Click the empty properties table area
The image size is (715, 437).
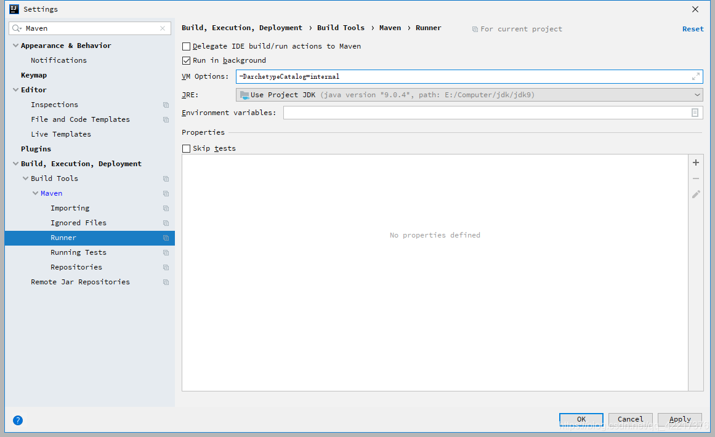[x=435, y=273]
